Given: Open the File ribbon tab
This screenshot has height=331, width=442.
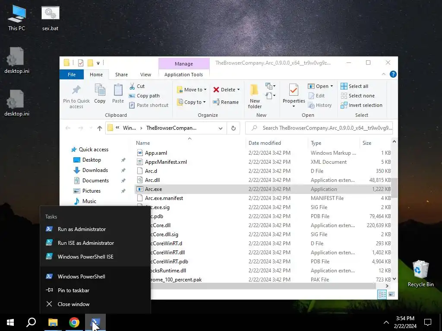Looking at the screenshot, I should pos(72,75).
